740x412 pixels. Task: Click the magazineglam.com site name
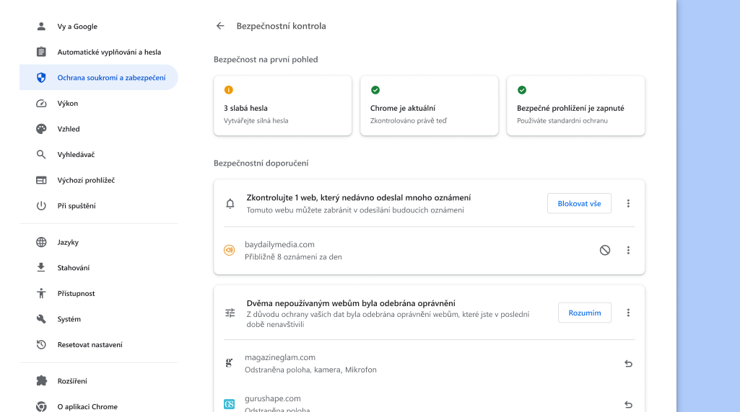(x=280, y=357)
